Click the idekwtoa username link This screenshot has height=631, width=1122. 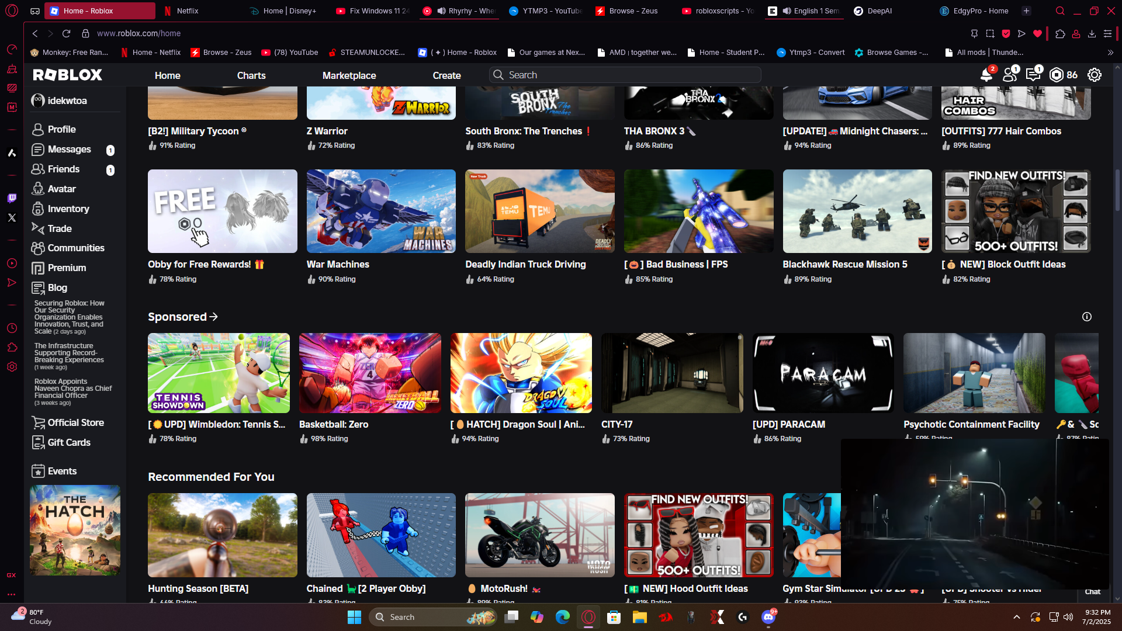coord(67,100)
